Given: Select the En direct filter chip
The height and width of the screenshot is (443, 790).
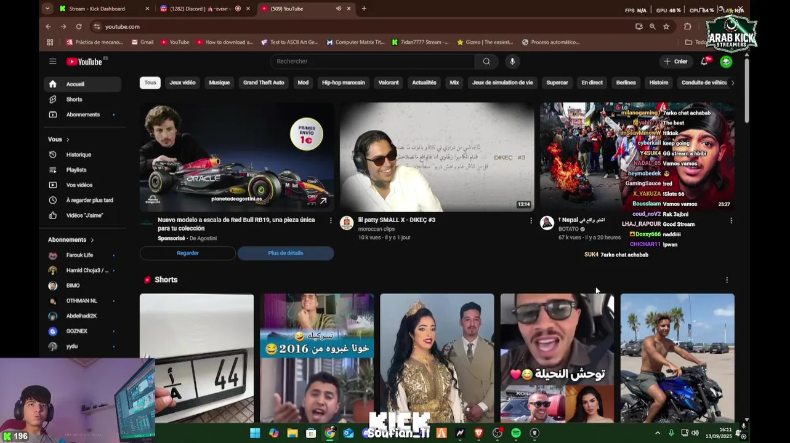Looking at the screenshot, I should [x=592, y=82].
